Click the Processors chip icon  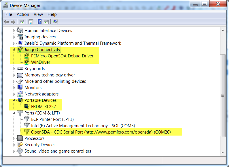(20, 138)
